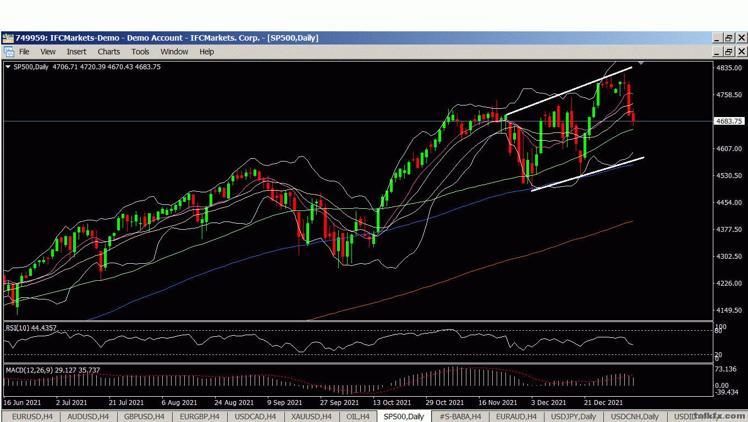Switch to the XAUUSD,H4 chart tab
Viewport: 748px width, 422px height.
pos(312,417)
